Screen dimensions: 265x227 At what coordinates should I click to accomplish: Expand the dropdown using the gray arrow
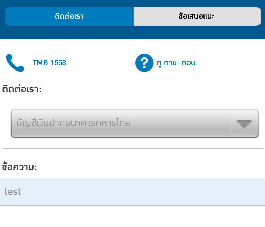[x=244, y=124]
